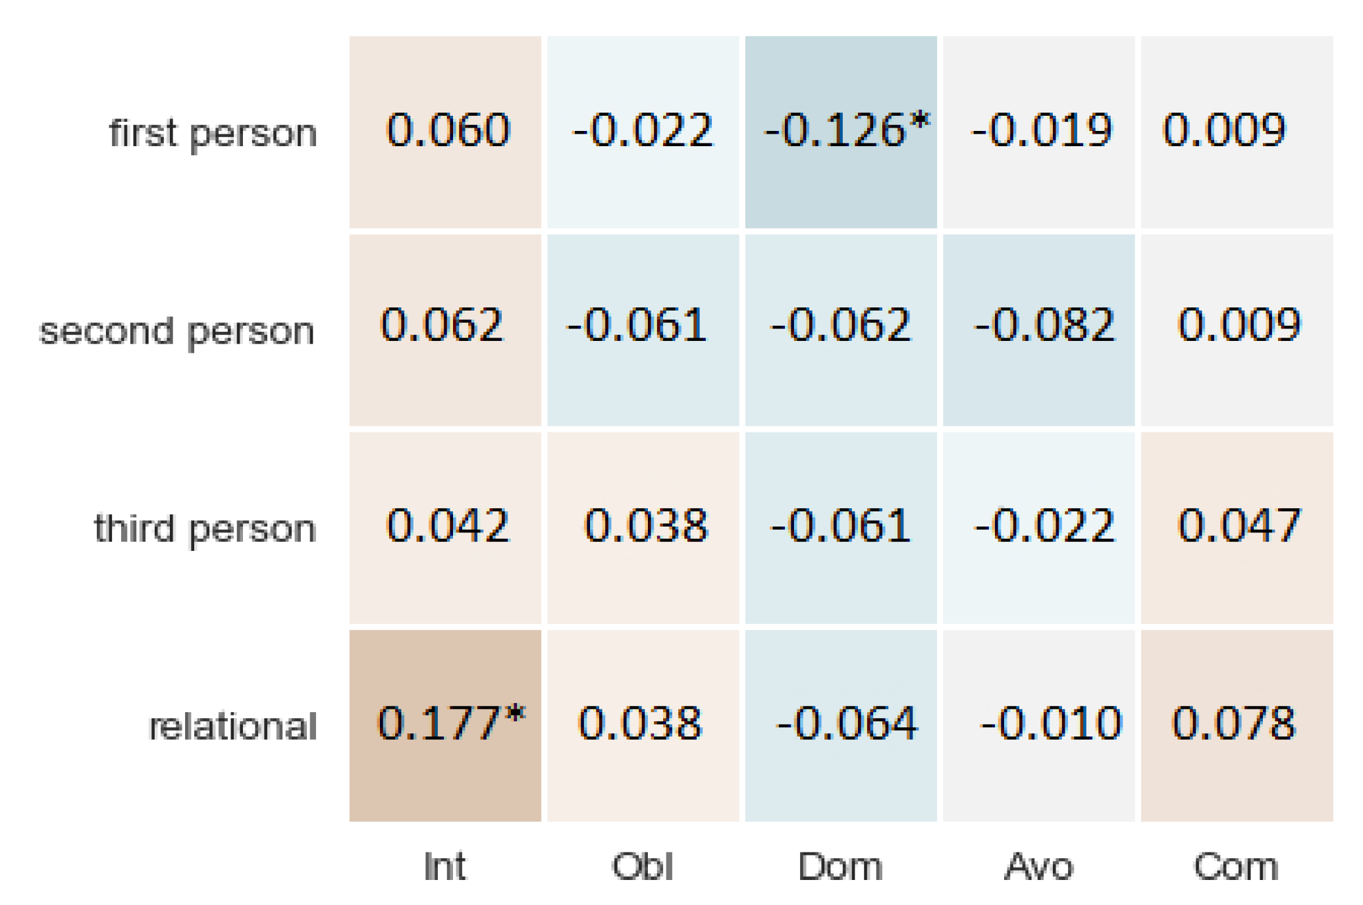Image resolution: width=1363 pixels, height=905 pixels.
Task: Select the "Avo" column label
Action: coord(1038,866)
